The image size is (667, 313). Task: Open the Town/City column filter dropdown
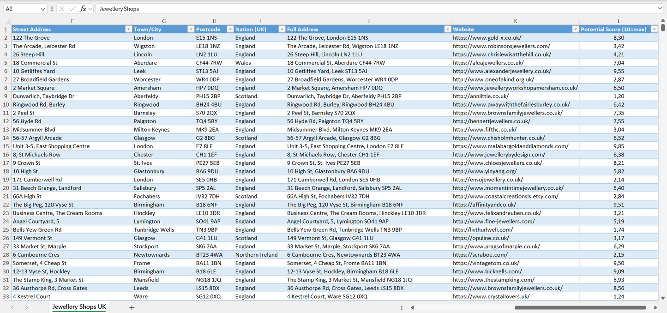point(191,30)
